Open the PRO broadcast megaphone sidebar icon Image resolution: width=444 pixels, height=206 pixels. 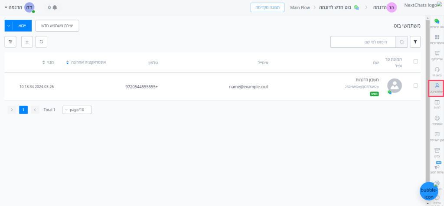pos(437,168)
